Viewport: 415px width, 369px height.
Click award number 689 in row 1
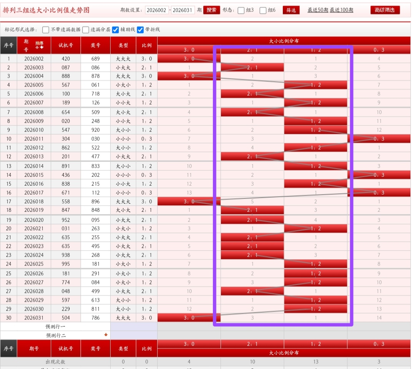(x=96, y=59)
